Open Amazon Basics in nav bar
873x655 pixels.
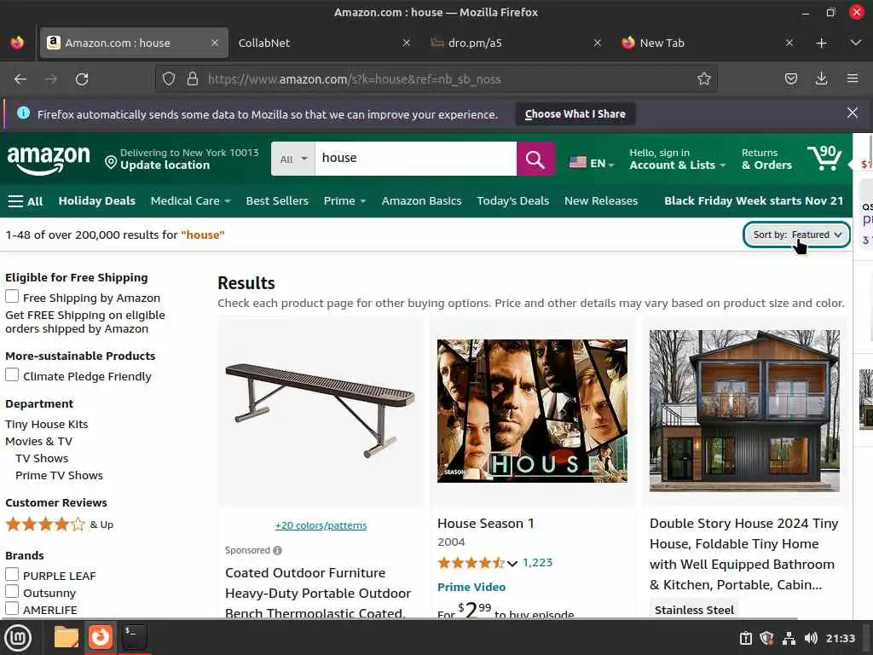421,201
